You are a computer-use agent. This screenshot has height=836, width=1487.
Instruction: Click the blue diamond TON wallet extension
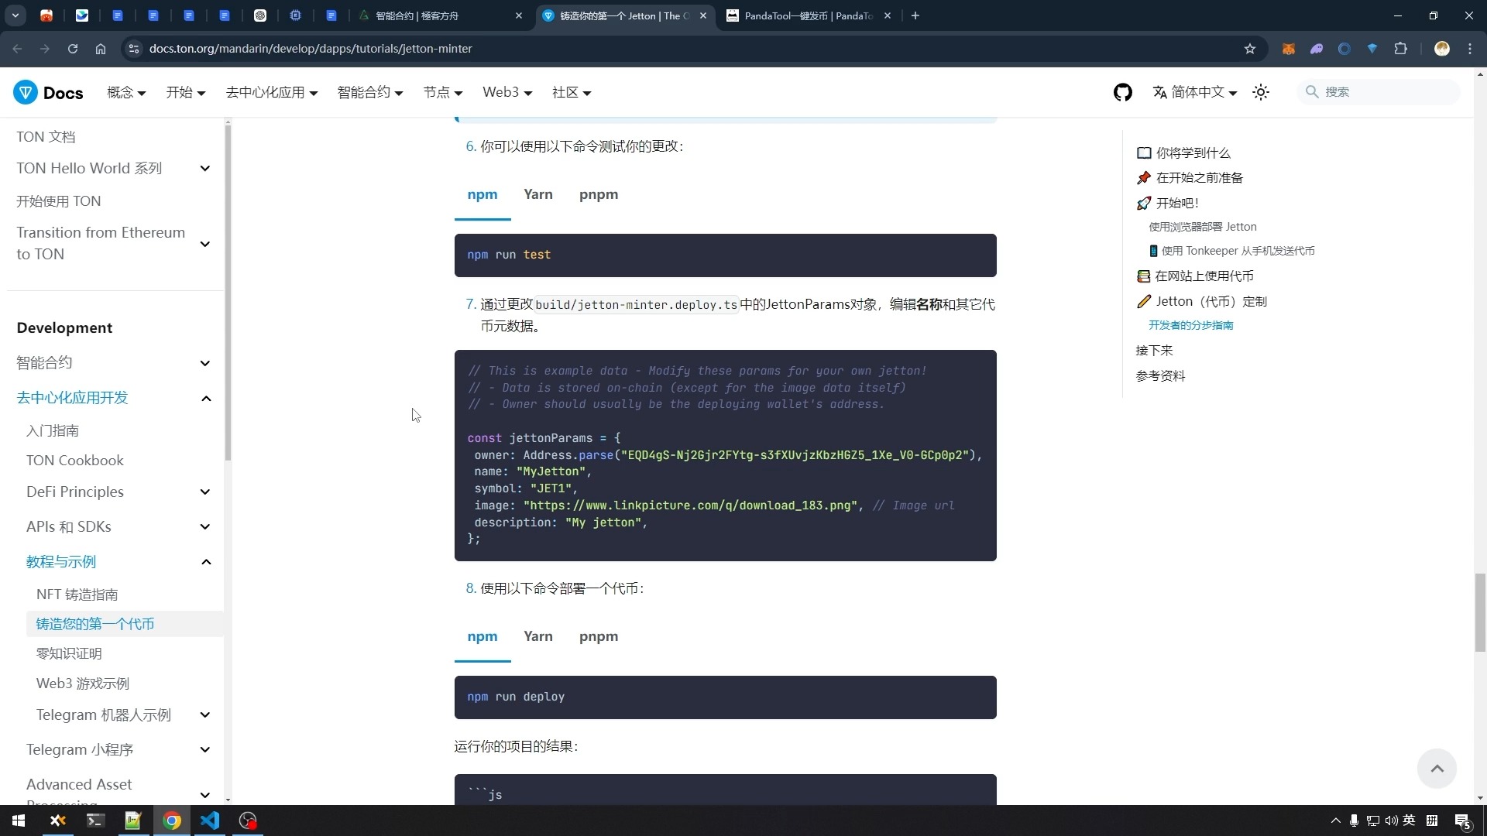pyautogui.click(x=1372, y=49)
